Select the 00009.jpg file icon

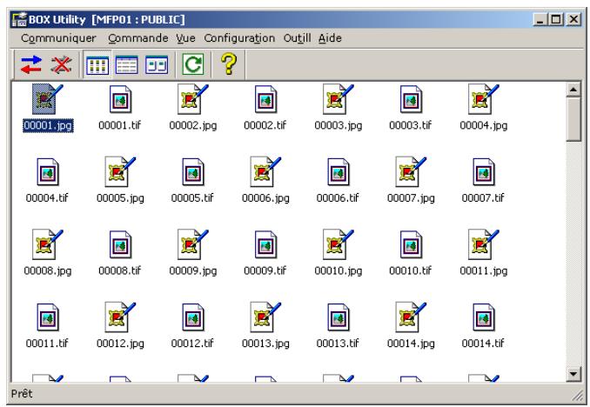coord(192,244)
